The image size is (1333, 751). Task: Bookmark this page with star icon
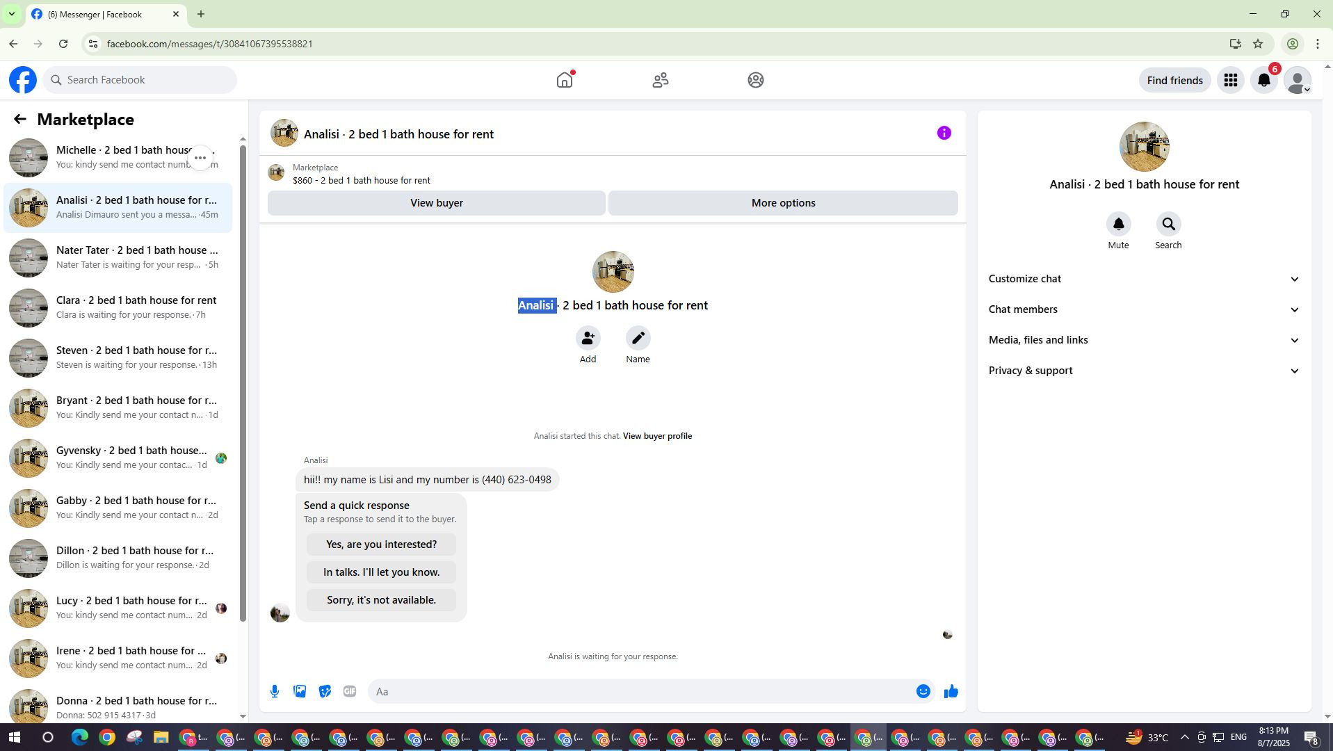(x=1258, y=44)
